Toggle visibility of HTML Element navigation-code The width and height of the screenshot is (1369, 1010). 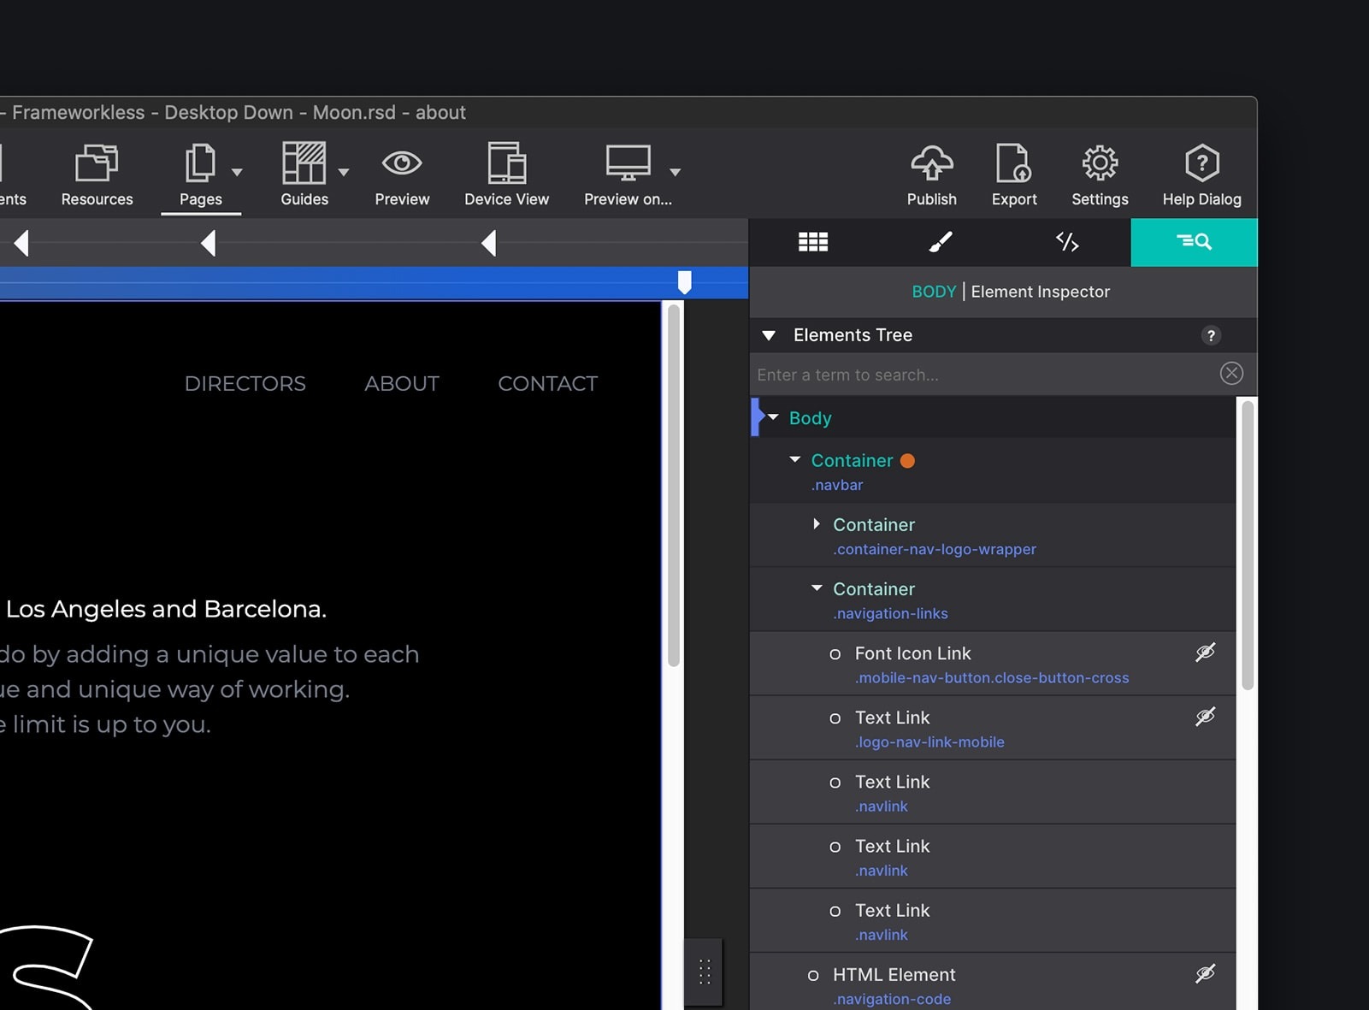(x=1205, y=974)
